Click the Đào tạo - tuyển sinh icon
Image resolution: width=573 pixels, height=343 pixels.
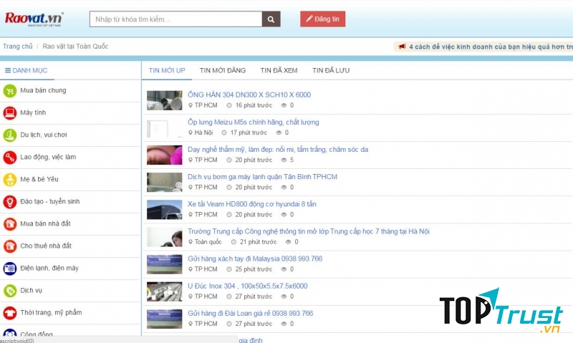tap(10, 202)
